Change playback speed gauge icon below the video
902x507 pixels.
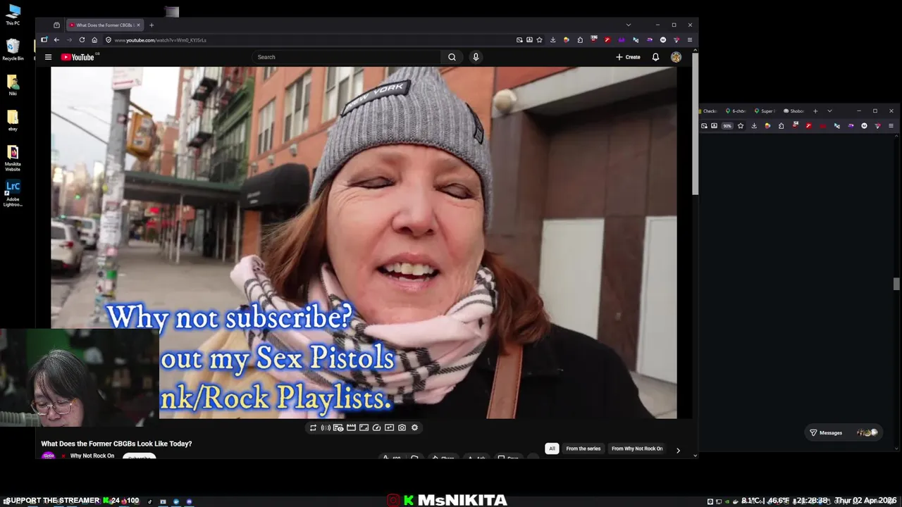tap(376, 427)
